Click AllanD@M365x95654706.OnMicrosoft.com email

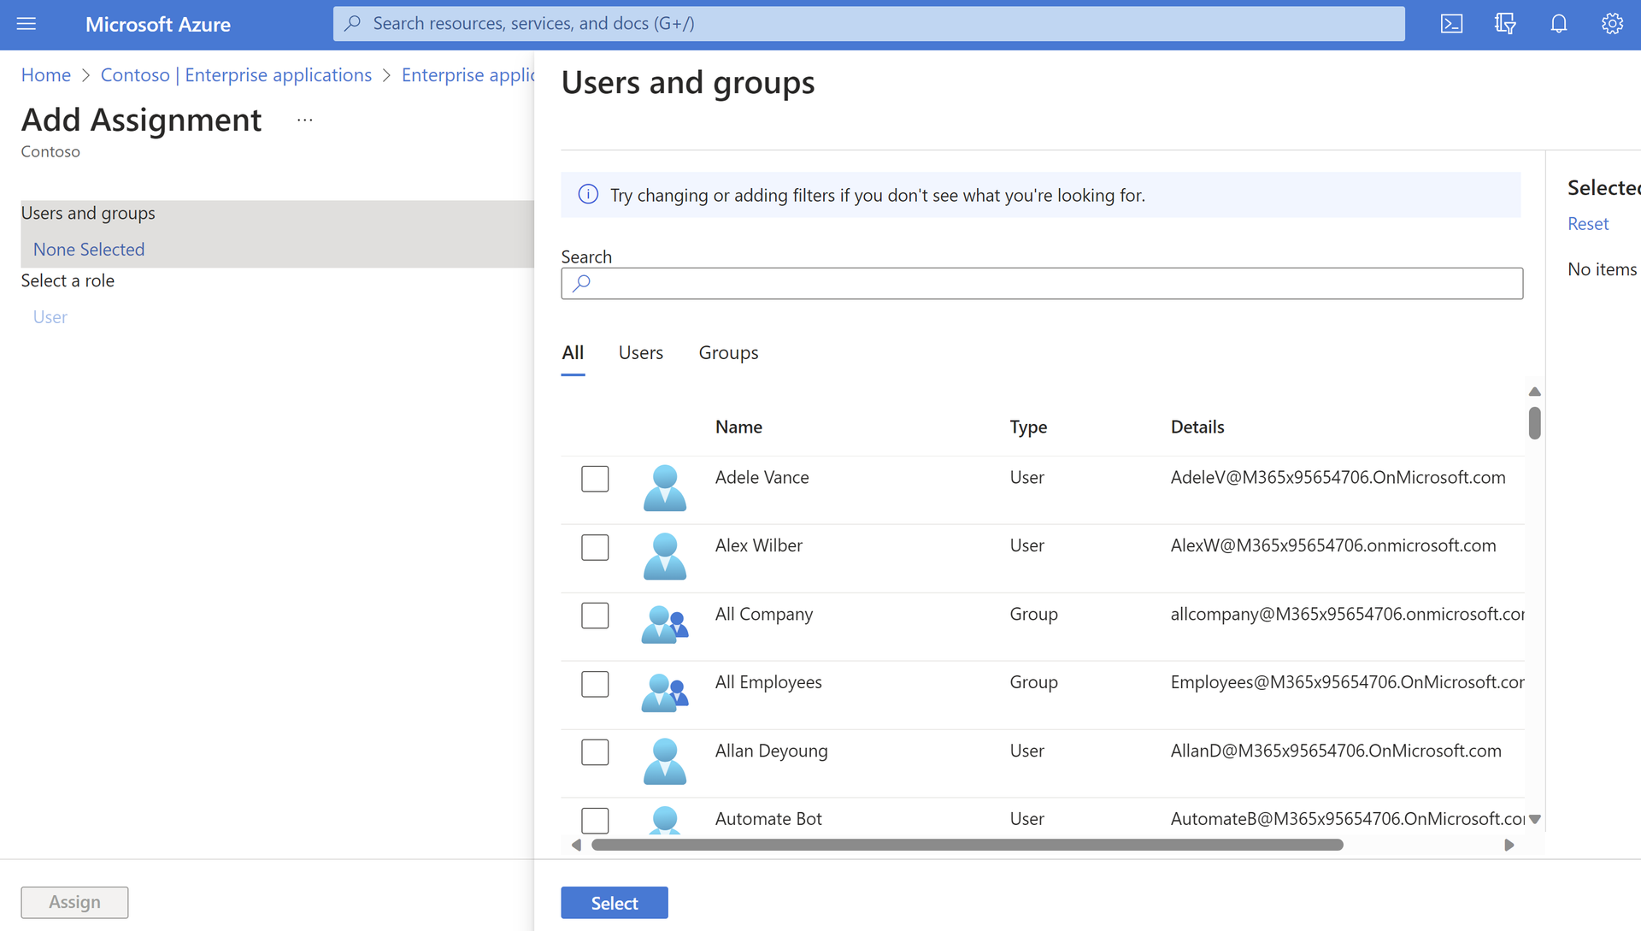1336,751
